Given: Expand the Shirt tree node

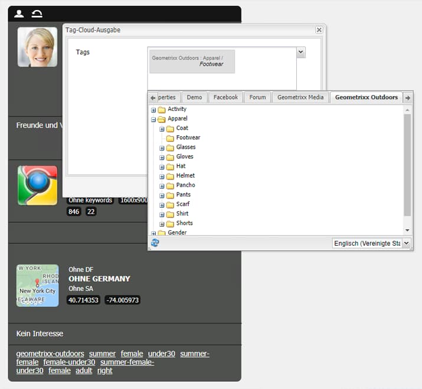Looking at the screenshot, I should (162, 214).
